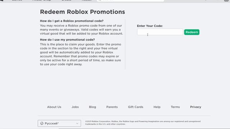Image resolution: width=230 pixels, height=129 pixels.
Task: Open the Parents footer link
Action: (x=112, y=107)
